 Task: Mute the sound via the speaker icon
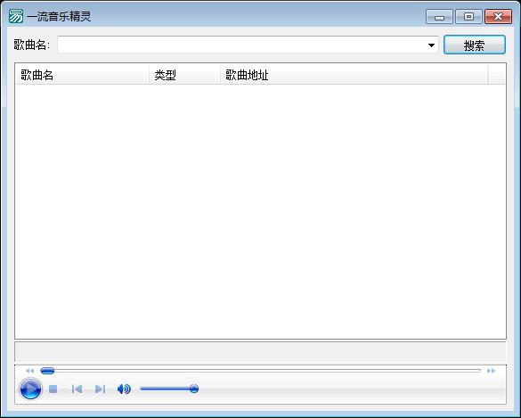[124, 389]
